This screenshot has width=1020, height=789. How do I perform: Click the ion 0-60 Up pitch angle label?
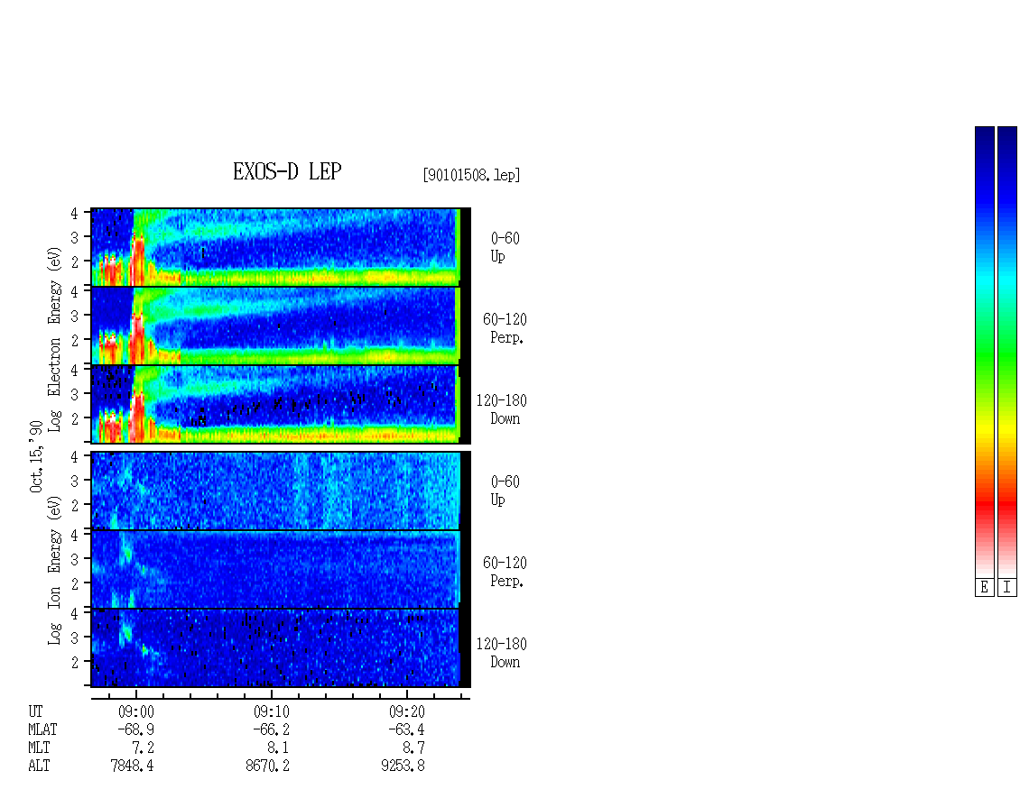[505, 491]
